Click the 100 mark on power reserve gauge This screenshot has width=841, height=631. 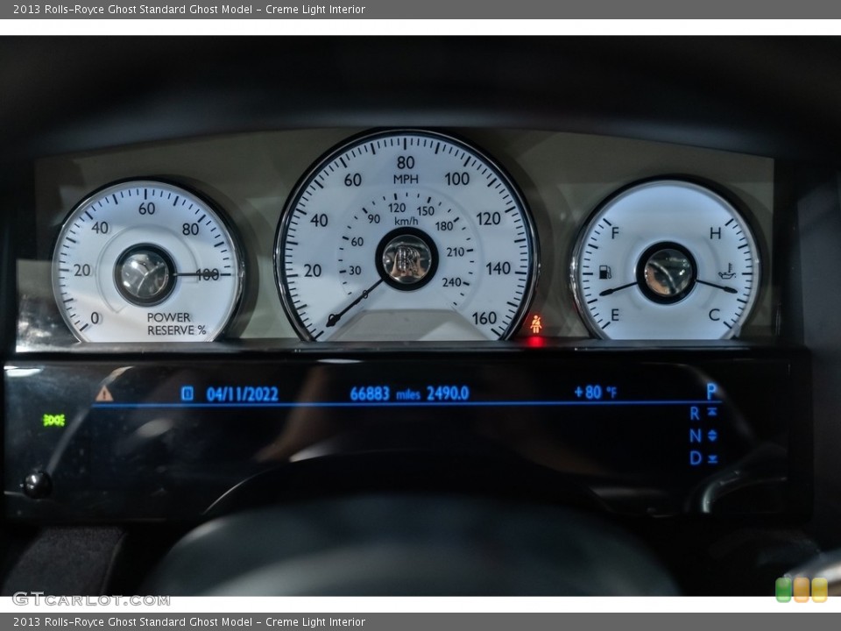point(208,274)
